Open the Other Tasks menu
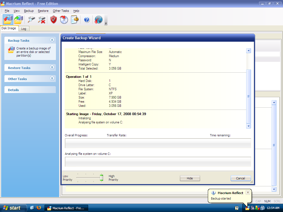283x212 pixels. (x=61, y=11)
